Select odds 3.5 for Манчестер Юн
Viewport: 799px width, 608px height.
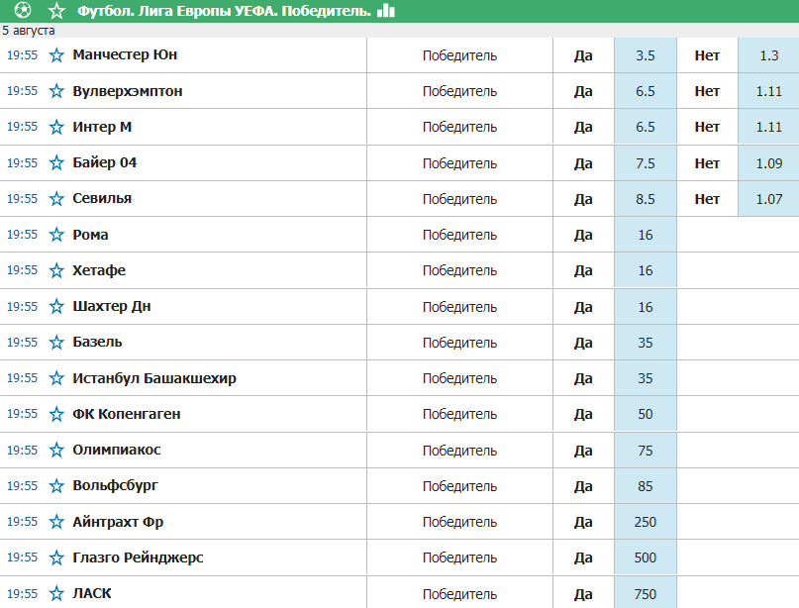[x=646, y=55]
